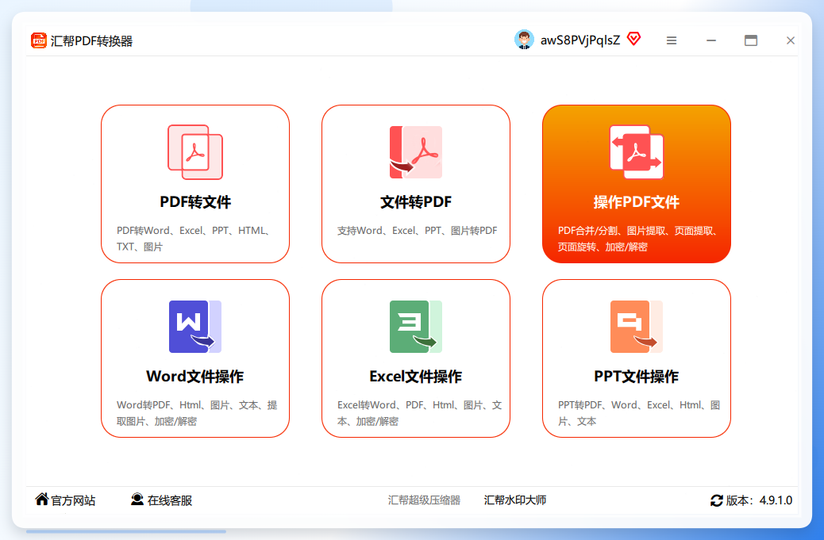Select the PPT文件操作 card title

637,377
